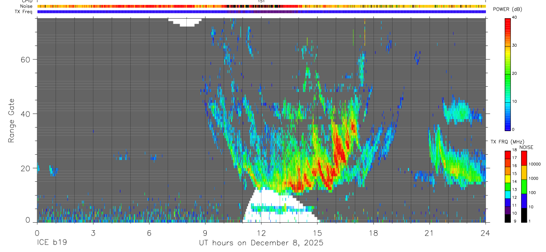Pick the purple 10–11 MHz swatch in TX FRQ legend
The width and height of the screenshot is (546, 252).
(x=508, y=210)
